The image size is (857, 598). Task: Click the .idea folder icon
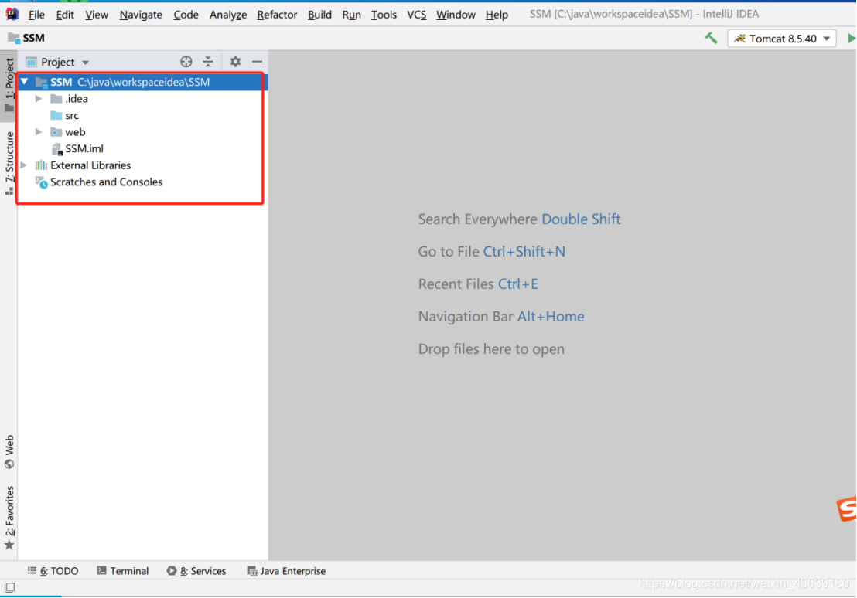56,99
